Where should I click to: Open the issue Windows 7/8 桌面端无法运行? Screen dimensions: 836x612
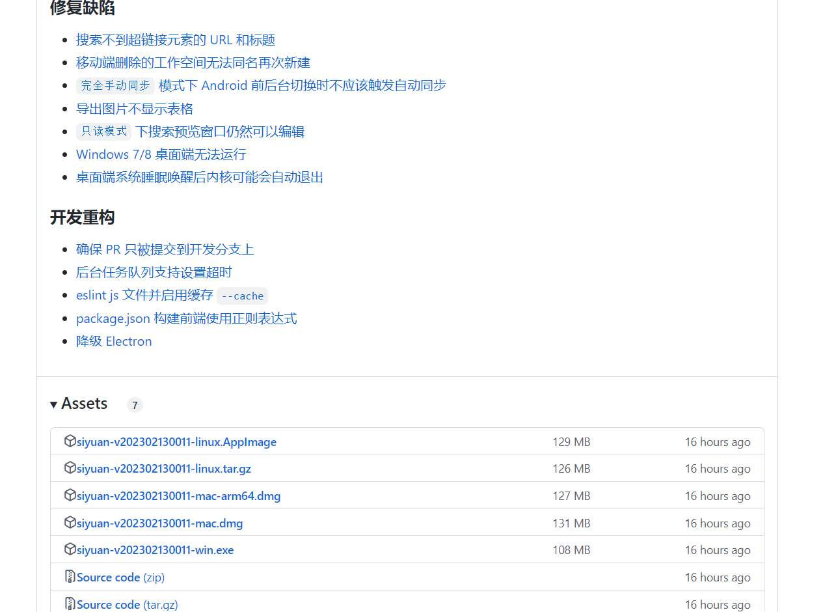[x=161, y=154]
